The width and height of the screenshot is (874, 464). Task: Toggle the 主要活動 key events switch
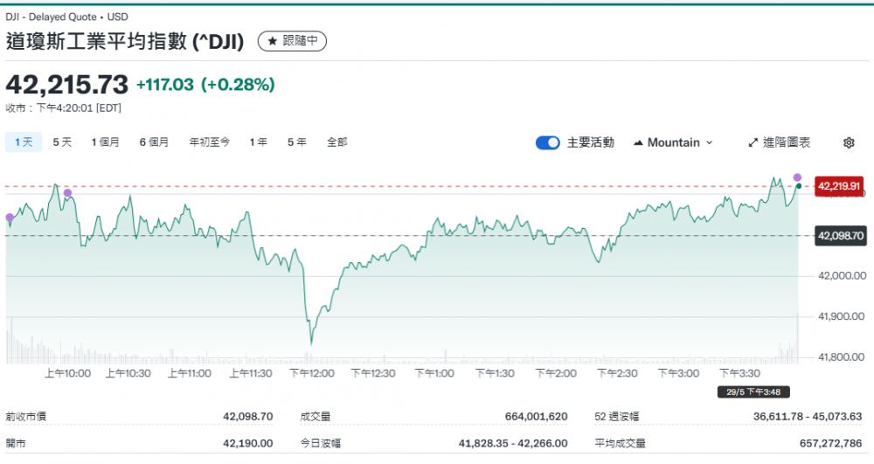click(x=547, y=142)
